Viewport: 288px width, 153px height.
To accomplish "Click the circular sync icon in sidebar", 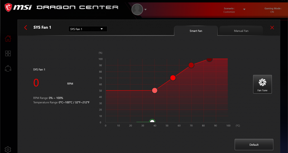I will [x=8, y=68].
